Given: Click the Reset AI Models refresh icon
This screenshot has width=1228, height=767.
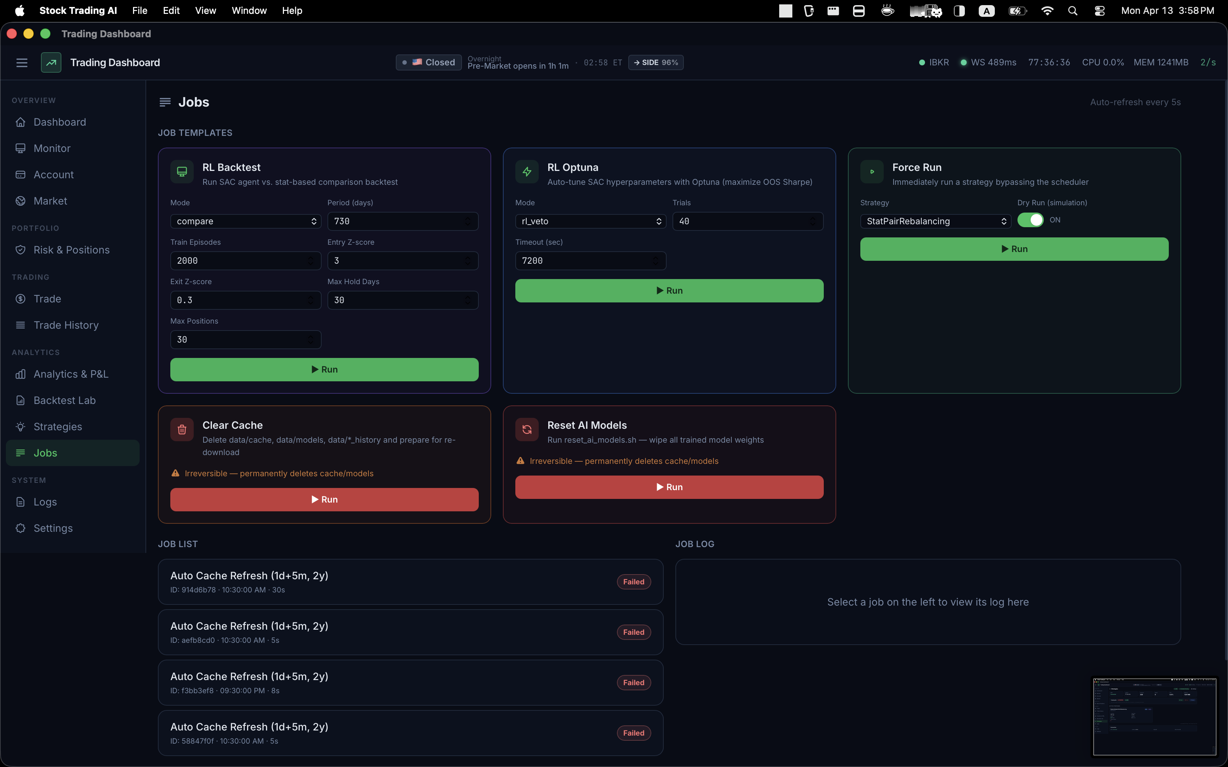Looking at the screenshot, I should coord(526,429).
